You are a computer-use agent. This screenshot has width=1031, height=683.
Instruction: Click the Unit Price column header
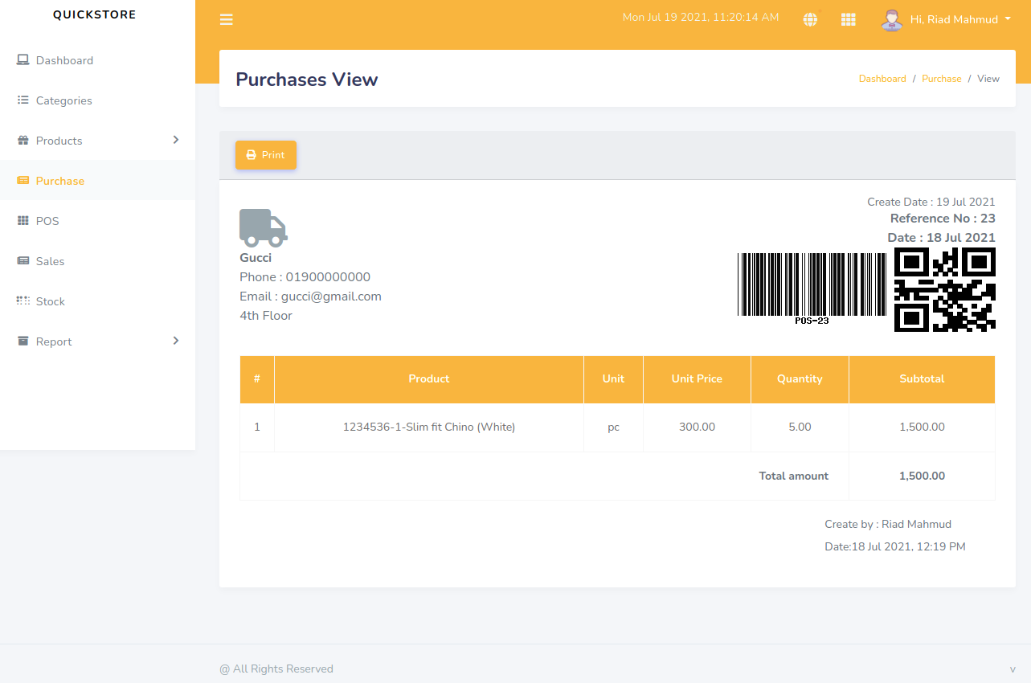click(697, 378)
